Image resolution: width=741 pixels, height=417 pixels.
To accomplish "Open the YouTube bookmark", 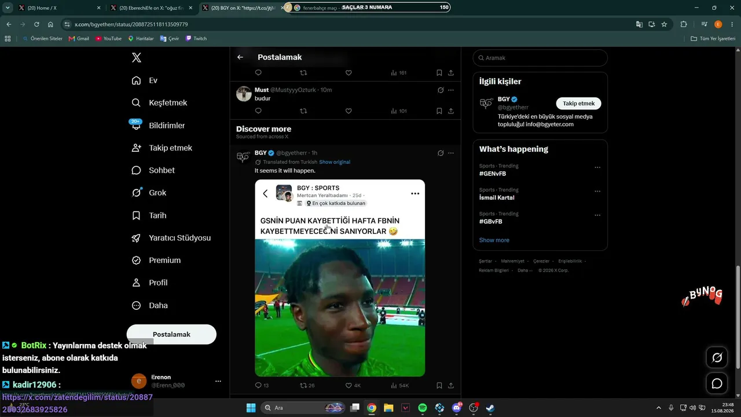I will pyautogui.click(x=109, y=39).
